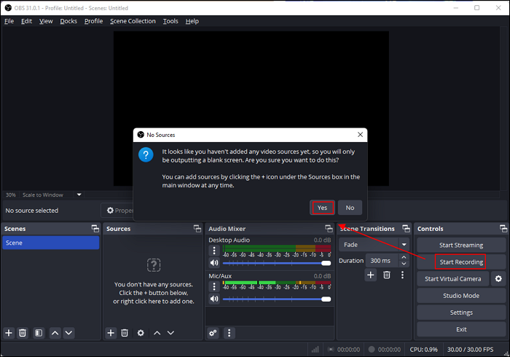This screenshot has width=510, height=357.
Task: Add a scene transition with plus icon
Action: click(x=370, y=275)
